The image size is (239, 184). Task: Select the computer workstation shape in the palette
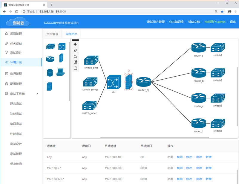click(x=60, y=72)
